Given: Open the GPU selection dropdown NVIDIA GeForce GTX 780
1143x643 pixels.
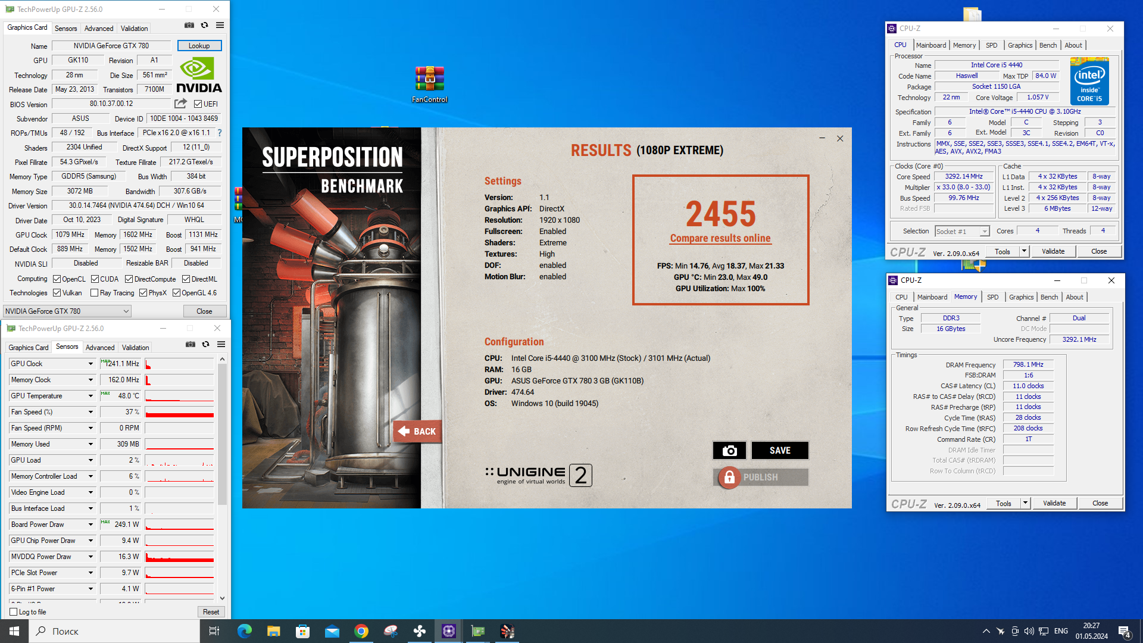Looking at the screenshot, I should click(67, 311).
